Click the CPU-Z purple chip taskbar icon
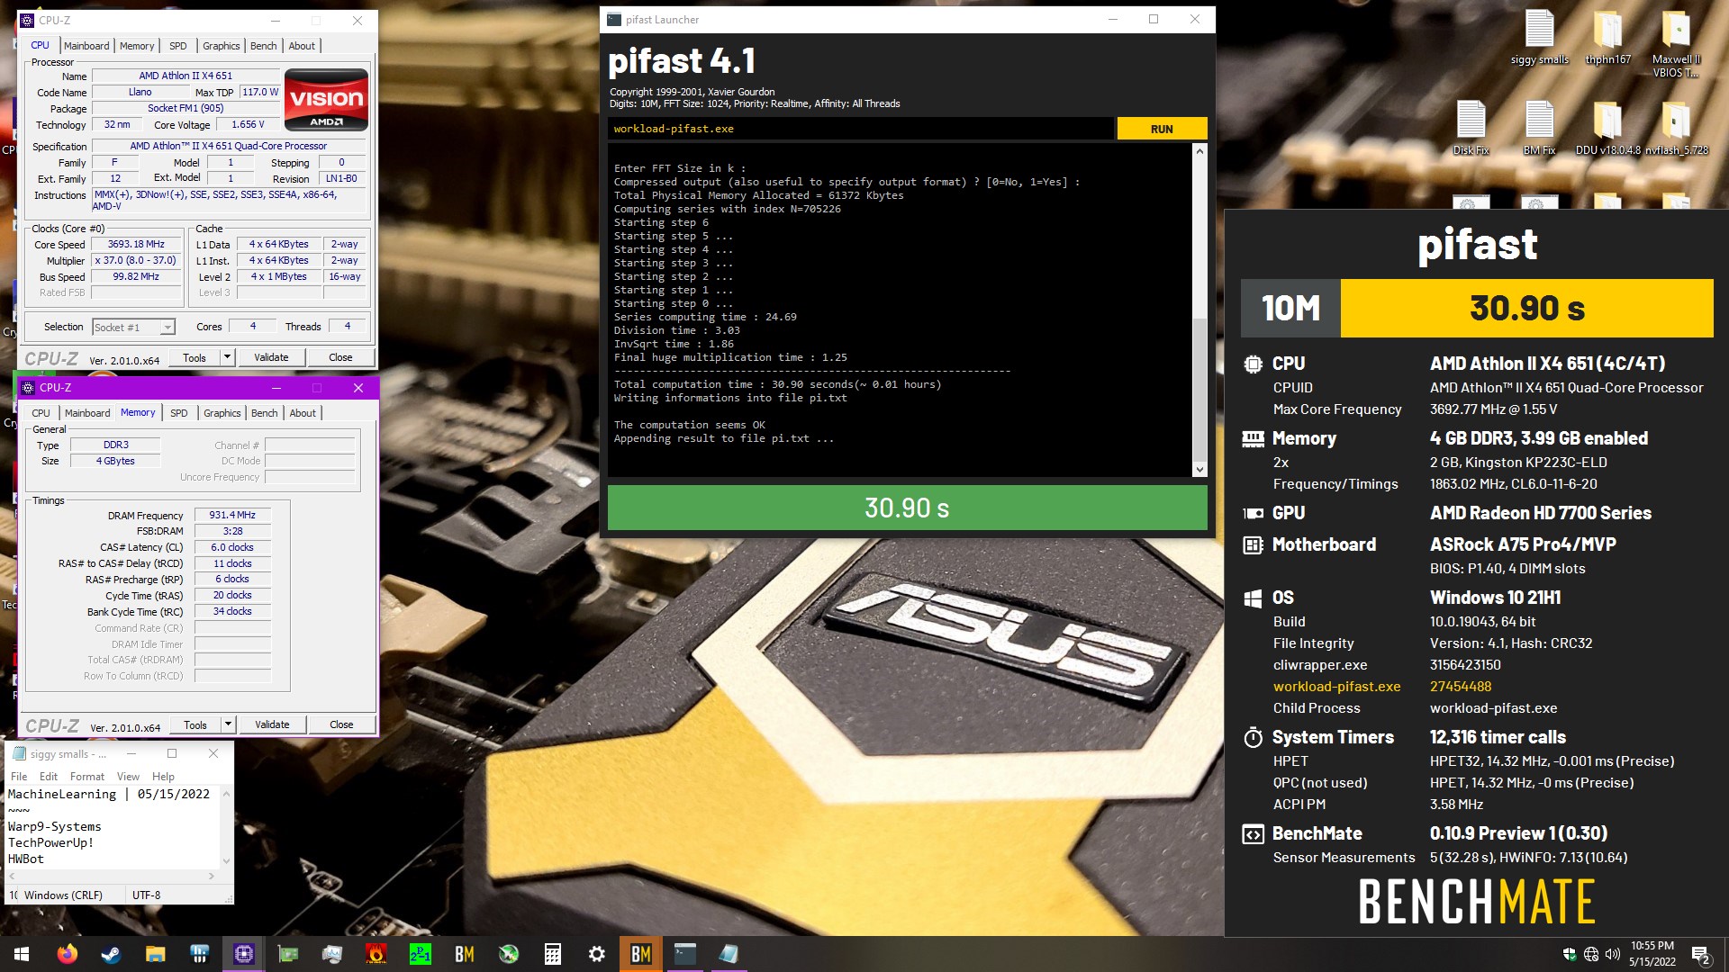The width and height of the screenshot is (1729, 972). coord(244,954)
